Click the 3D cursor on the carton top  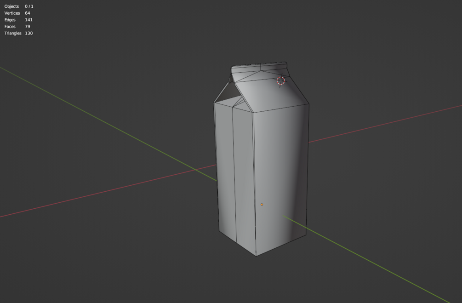[x=281, y=80]
